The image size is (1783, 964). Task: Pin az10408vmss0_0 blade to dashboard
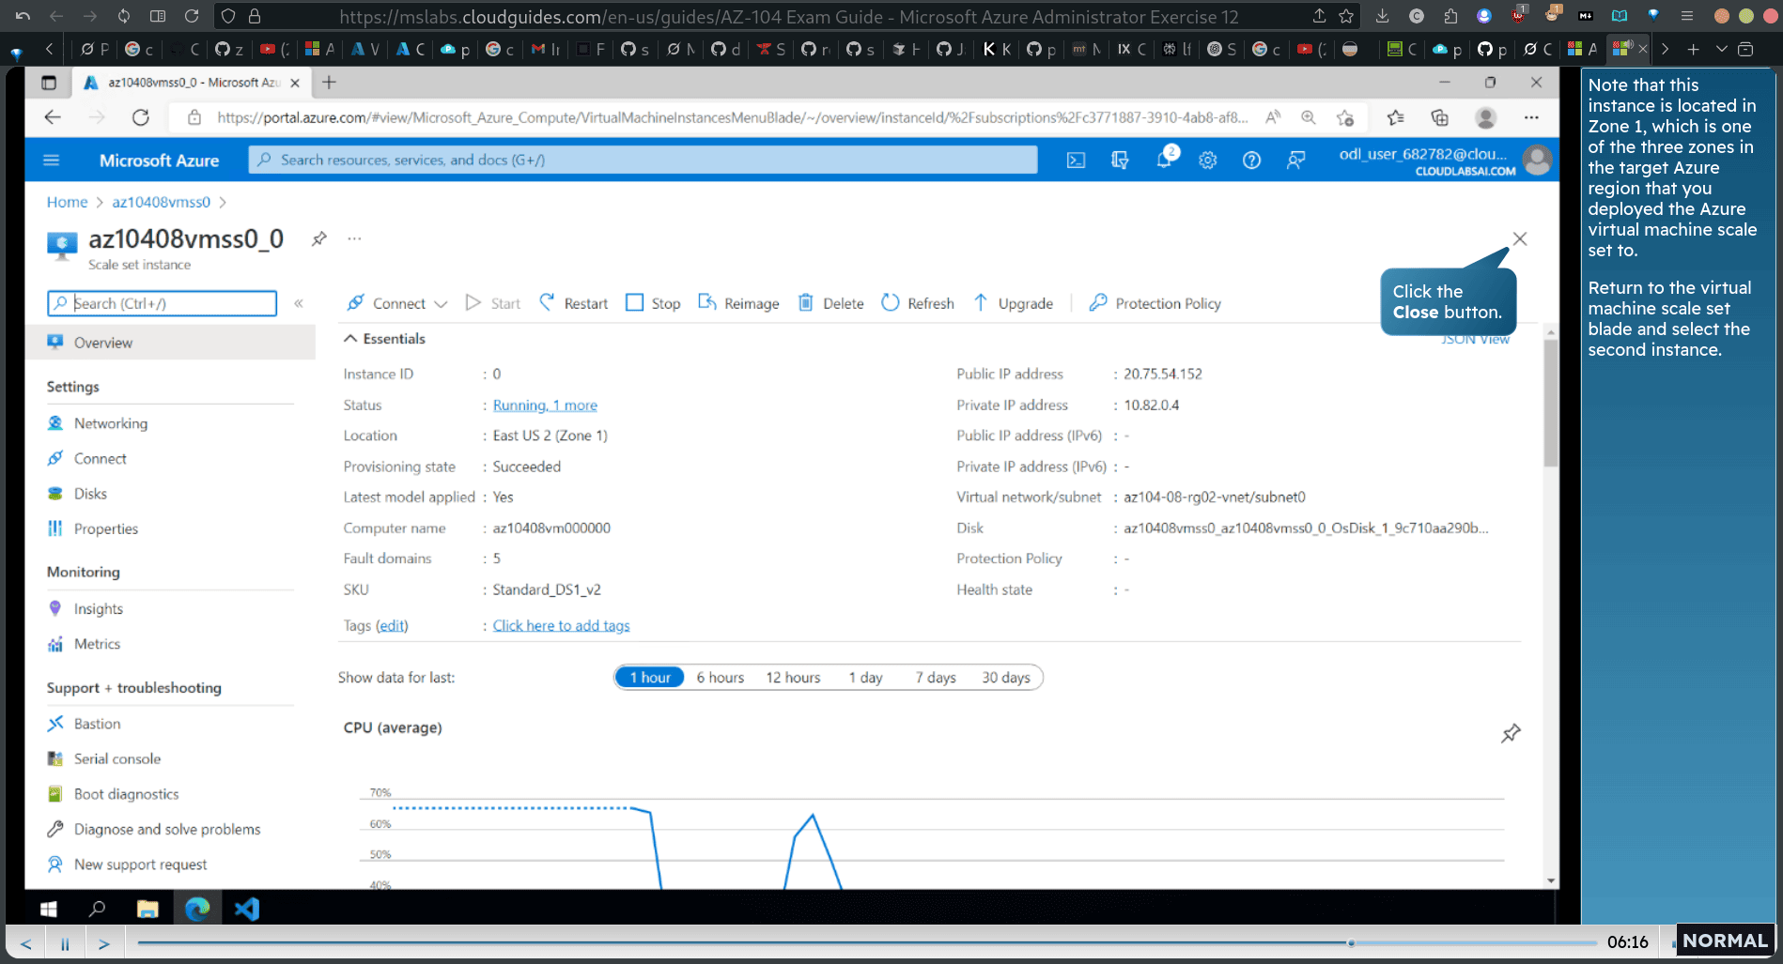(x=319, y=238)
